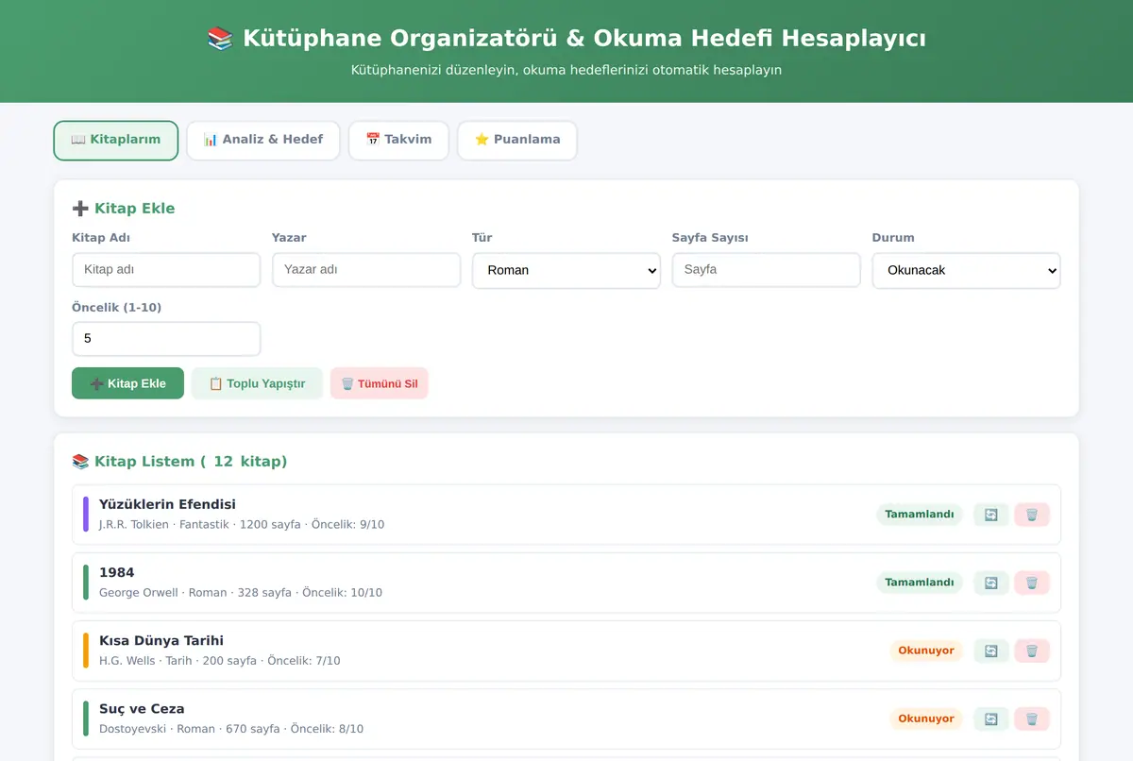Delete the 1984 book with trash icon
Viewport: 1133px width, 761px height.
coord(1032,583)
